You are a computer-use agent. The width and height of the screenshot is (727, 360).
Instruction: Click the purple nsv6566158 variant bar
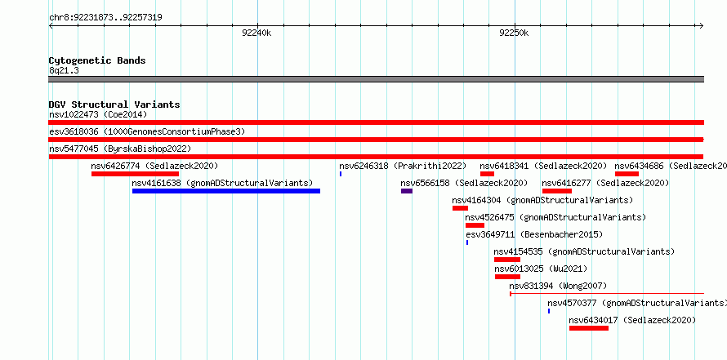[407, 191]
